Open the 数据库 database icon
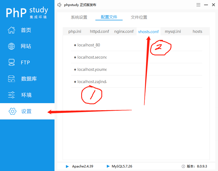 click(11, 79)
